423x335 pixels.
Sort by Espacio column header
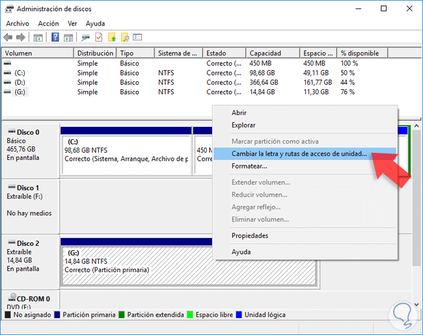[x=318, y=53]
